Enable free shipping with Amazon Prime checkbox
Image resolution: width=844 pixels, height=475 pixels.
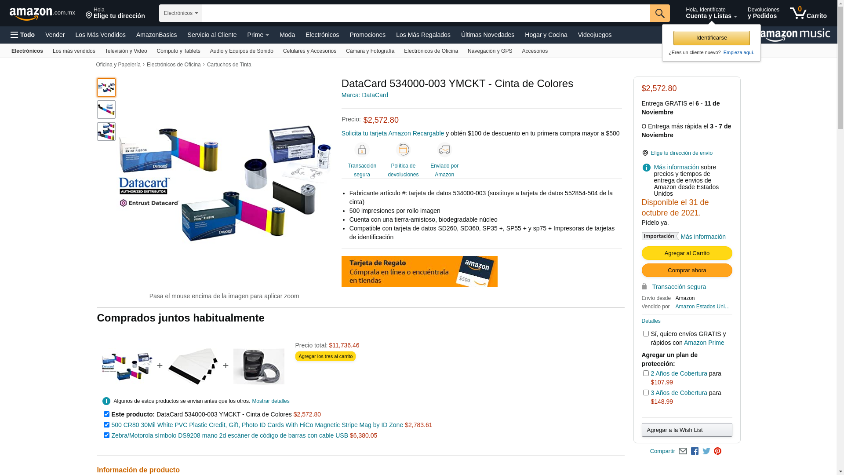(646, 334)
